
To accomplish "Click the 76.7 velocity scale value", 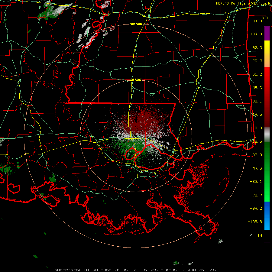I will [257, 61].
